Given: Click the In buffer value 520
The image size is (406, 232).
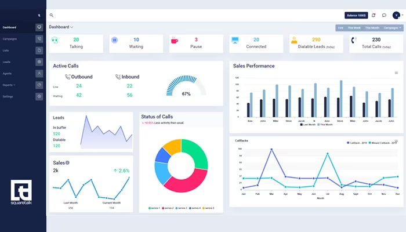Looking at the screenshot, I should (56, 133).
